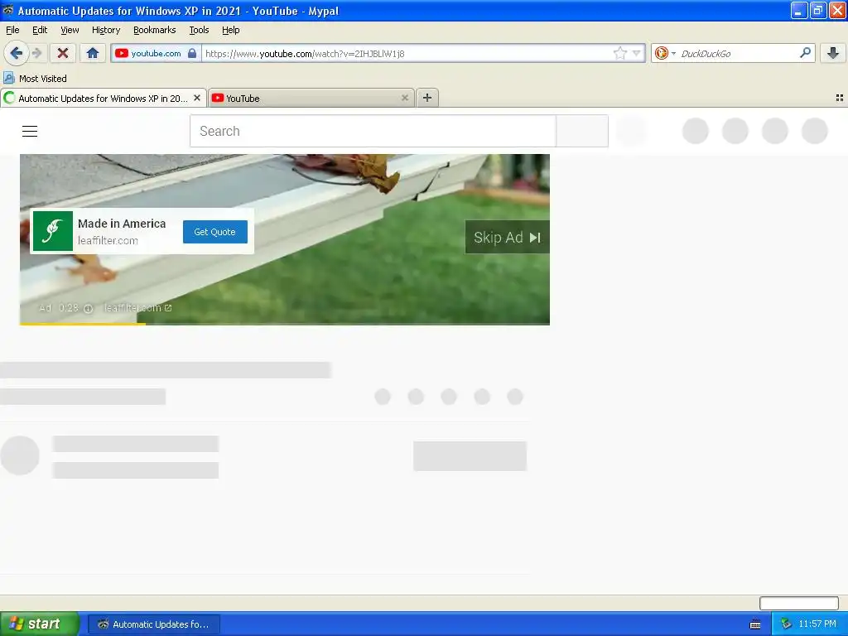Stop page loading with red X
Screen dimensions: 848x636
click(x=63, y=53)
